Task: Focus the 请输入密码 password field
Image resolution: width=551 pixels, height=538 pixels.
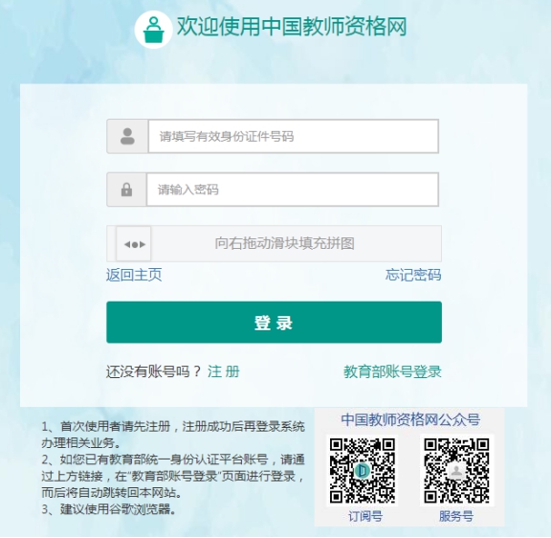Action: [x=293, y=190]
